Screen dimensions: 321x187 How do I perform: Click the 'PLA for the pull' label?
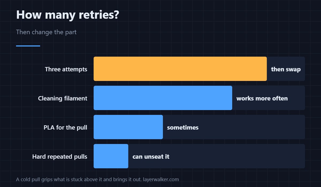[65, 127]
